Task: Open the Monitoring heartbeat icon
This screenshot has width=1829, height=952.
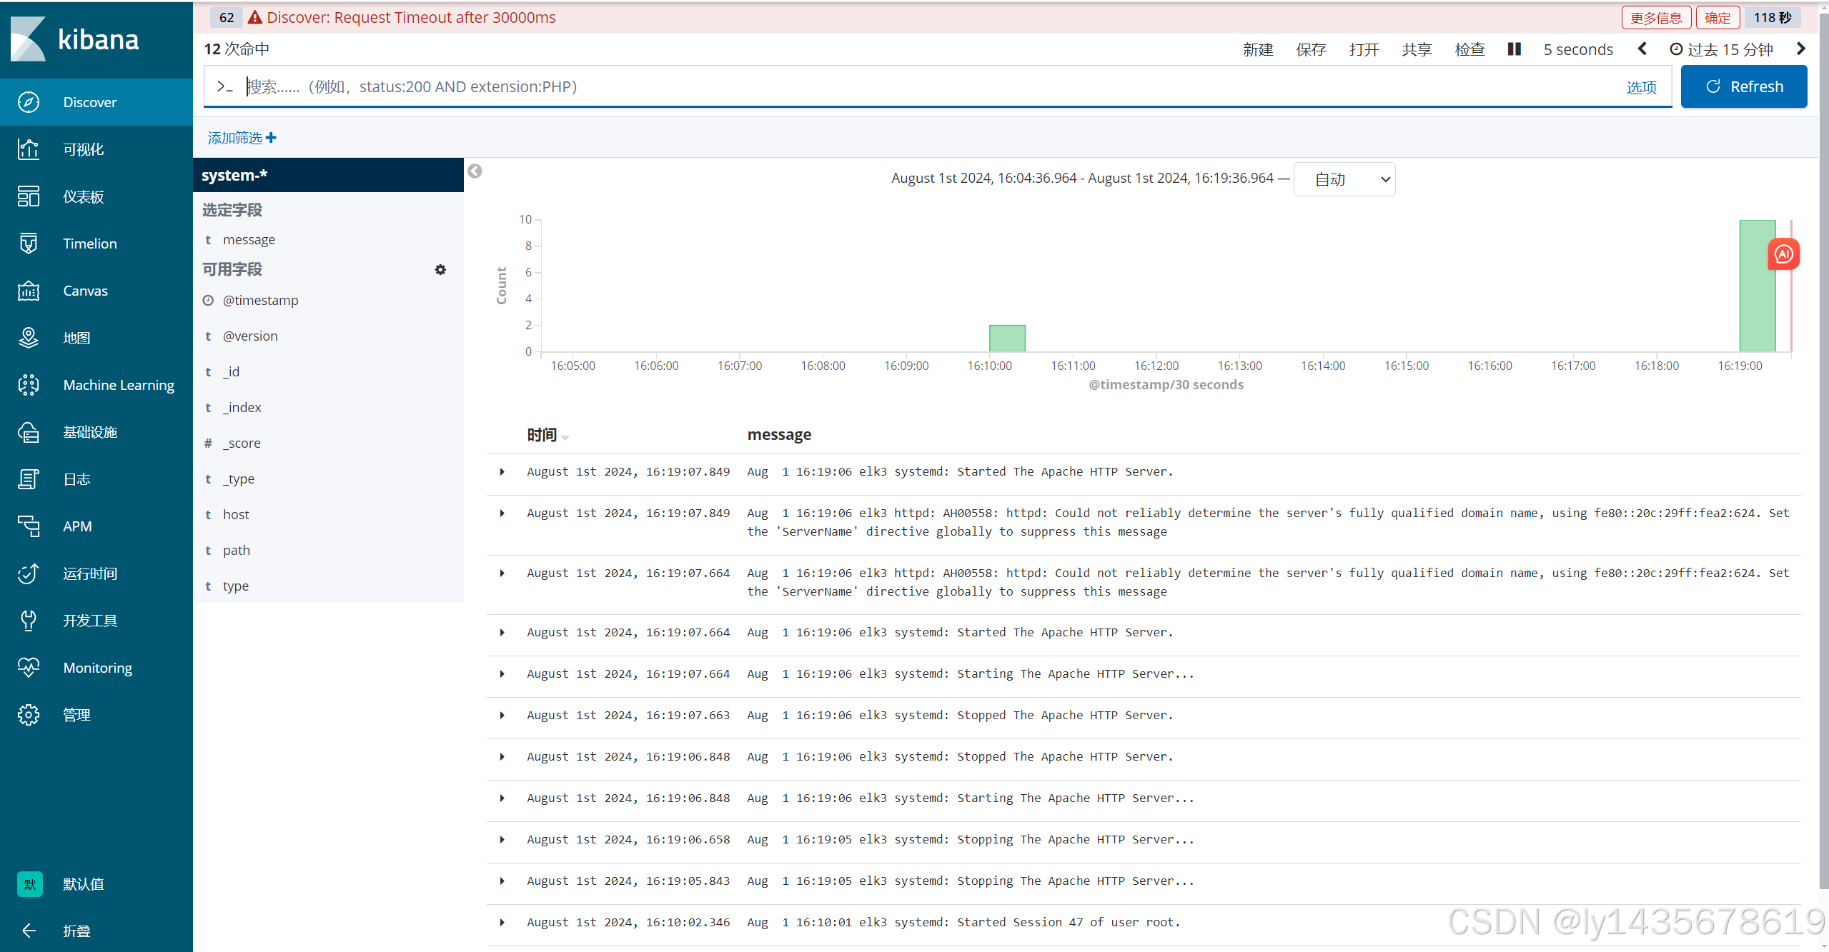Action: (x=29, y=668)
